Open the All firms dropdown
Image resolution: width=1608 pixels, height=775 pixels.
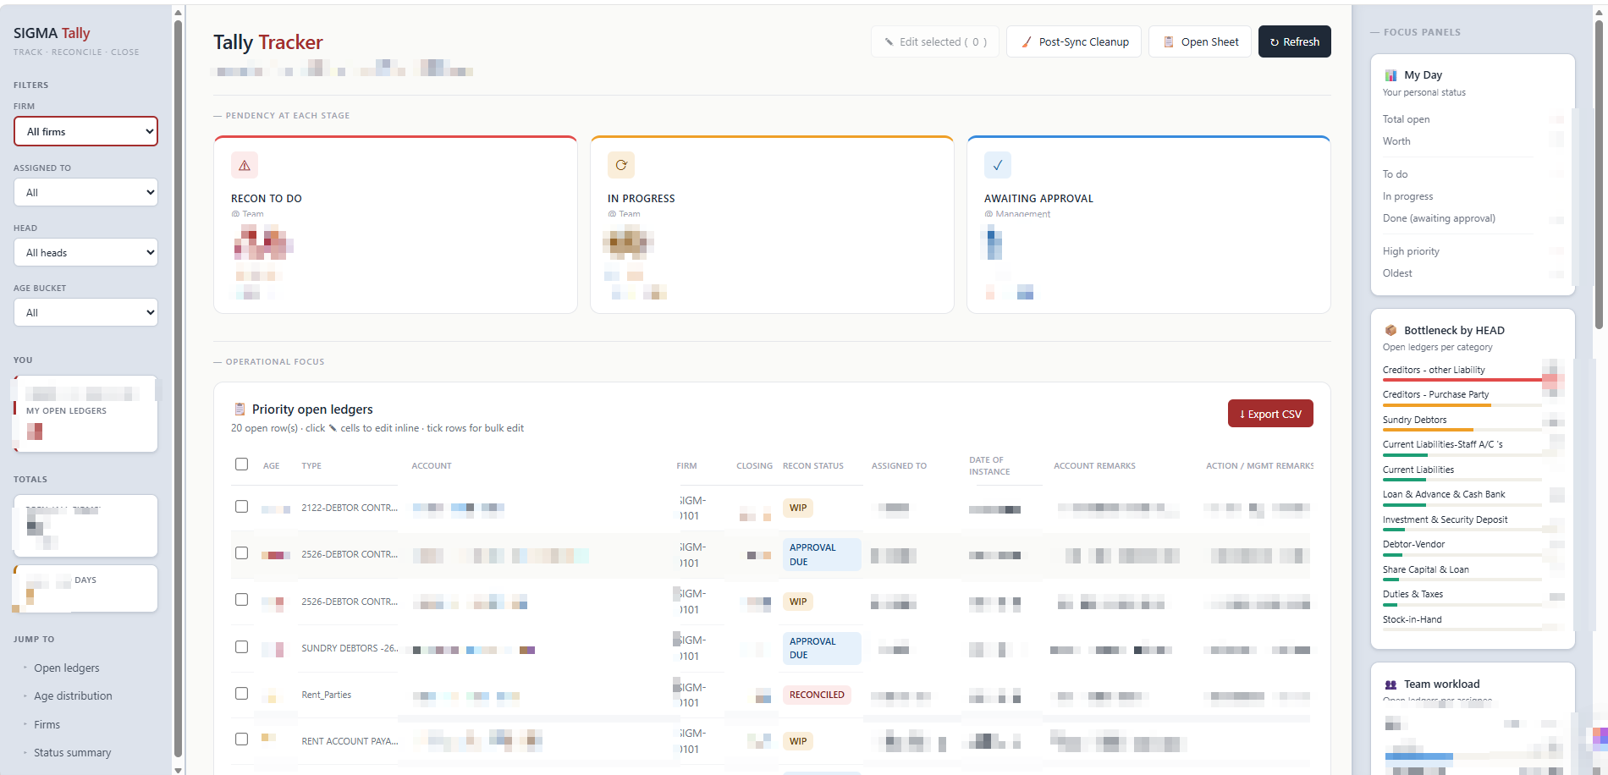86,131
